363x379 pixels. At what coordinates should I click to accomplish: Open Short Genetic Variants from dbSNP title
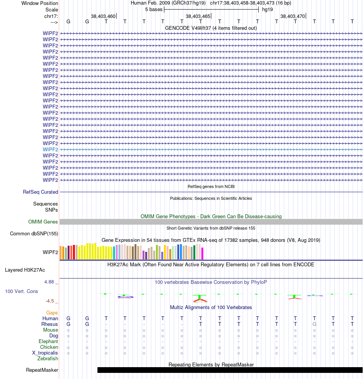click(211, 228)
